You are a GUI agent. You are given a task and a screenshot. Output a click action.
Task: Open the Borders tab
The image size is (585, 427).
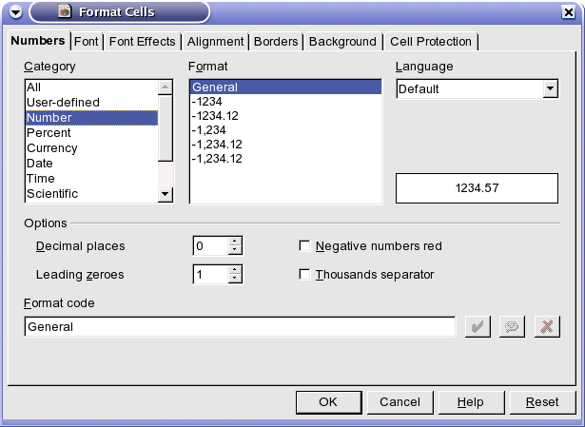(277, 42)
